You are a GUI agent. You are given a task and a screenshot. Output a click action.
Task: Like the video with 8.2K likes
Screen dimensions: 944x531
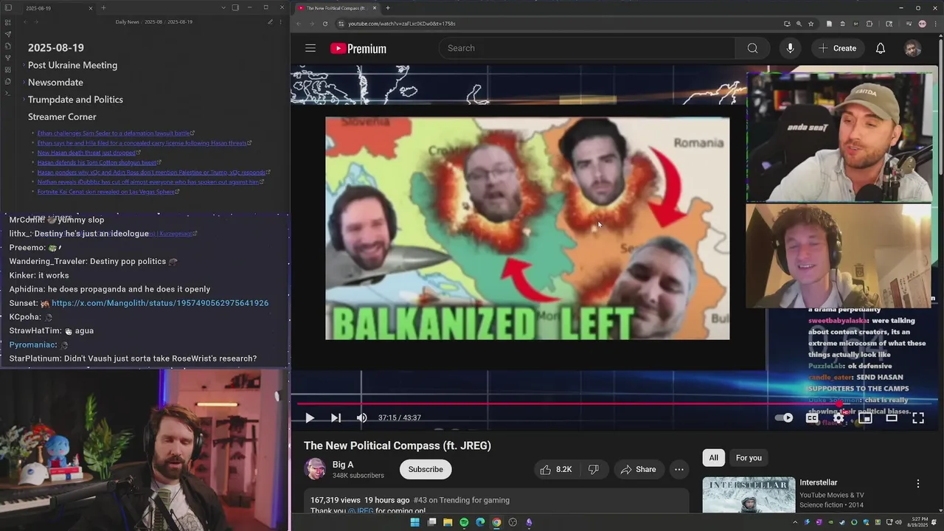tap(556, 469)
